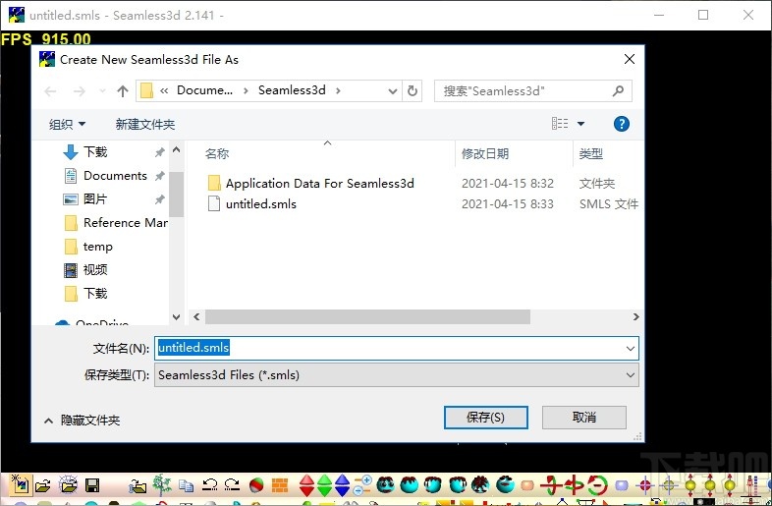The image size is (772, 506).
Task: Click the lavender rounded pad icon
Action: (622, 485)
